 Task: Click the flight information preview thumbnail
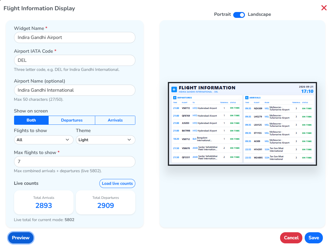(x=242, y=124)
